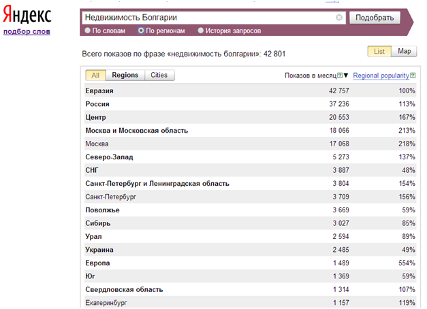The height and width of the screenshot is (309, 427).
Task: Select the Россия row
Action: pyautogui.click(x=250, y=104)
